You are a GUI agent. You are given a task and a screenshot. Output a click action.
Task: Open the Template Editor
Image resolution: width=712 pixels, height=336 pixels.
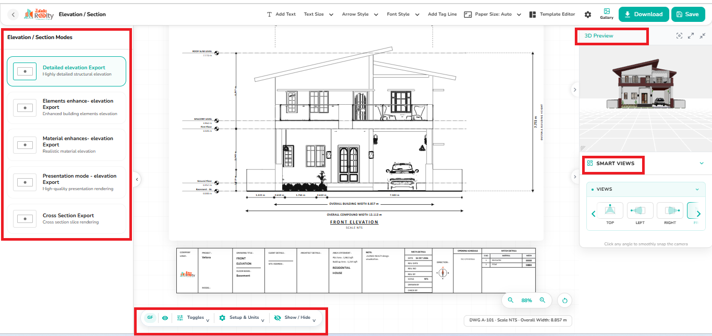(x=552, y=15)
